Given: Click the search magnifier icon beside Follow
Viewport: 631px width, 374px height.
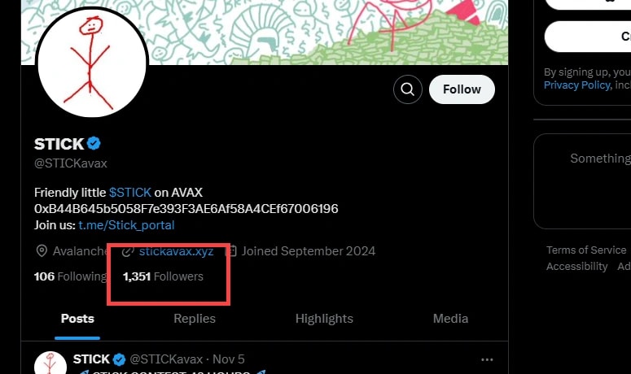Looking at the screenshot, I should (408, 89).
